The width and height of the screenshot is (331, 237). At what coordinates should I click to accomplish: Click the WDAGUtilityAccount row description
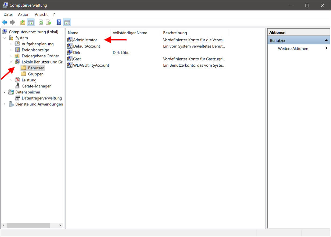tap(193, 65)
